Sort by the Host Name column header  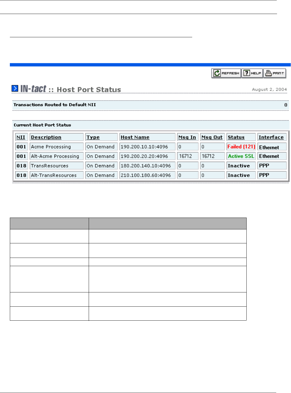[135, 137]
